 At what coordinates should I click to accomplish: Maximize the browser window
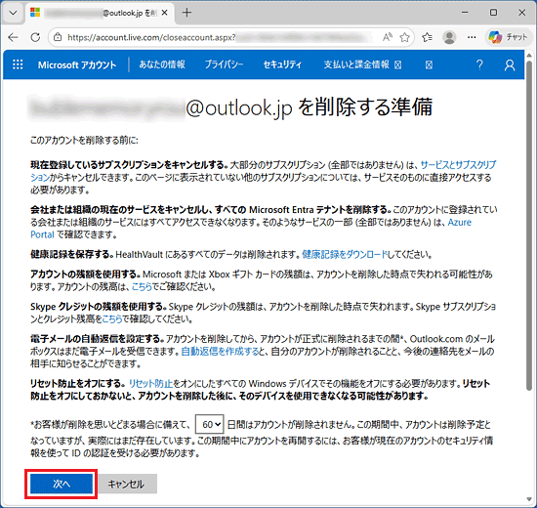493,13
